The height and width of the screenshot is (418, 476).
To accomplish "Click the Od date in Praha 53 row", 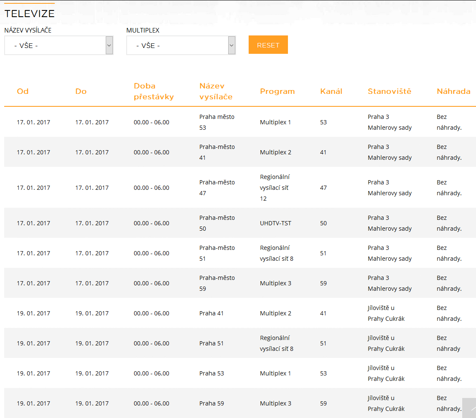I will point(33,373).
